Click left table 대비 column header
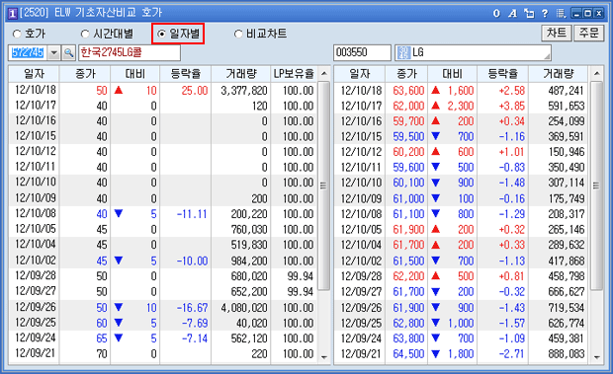The width and height of the screenshot is (613, 374). pyautogui.click(x=134, y=73)
